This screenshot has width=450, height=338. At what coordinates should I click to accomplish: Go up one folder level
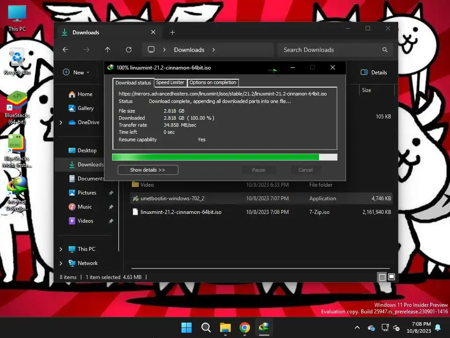click(108, 50)
